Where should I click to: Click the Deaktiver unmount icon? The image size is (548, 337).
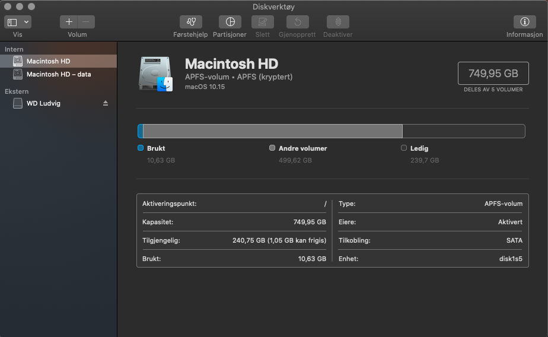pyautogui.click(x=338, y=22)
